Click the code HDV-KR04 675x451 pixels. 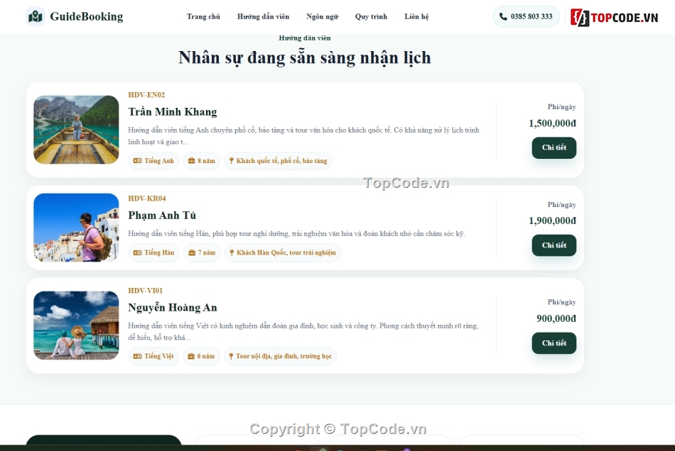147,199
